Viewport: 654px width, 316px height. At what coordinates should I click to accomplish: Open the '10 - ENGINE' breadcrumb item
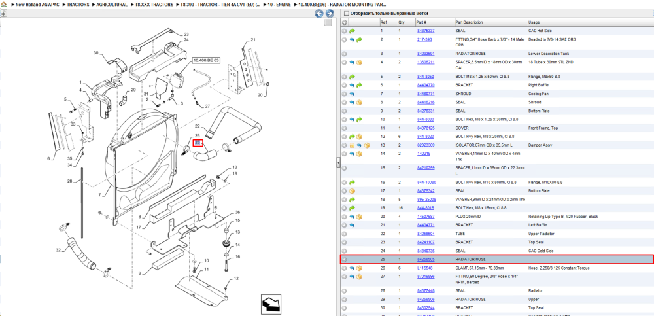[x=279, y=4]
